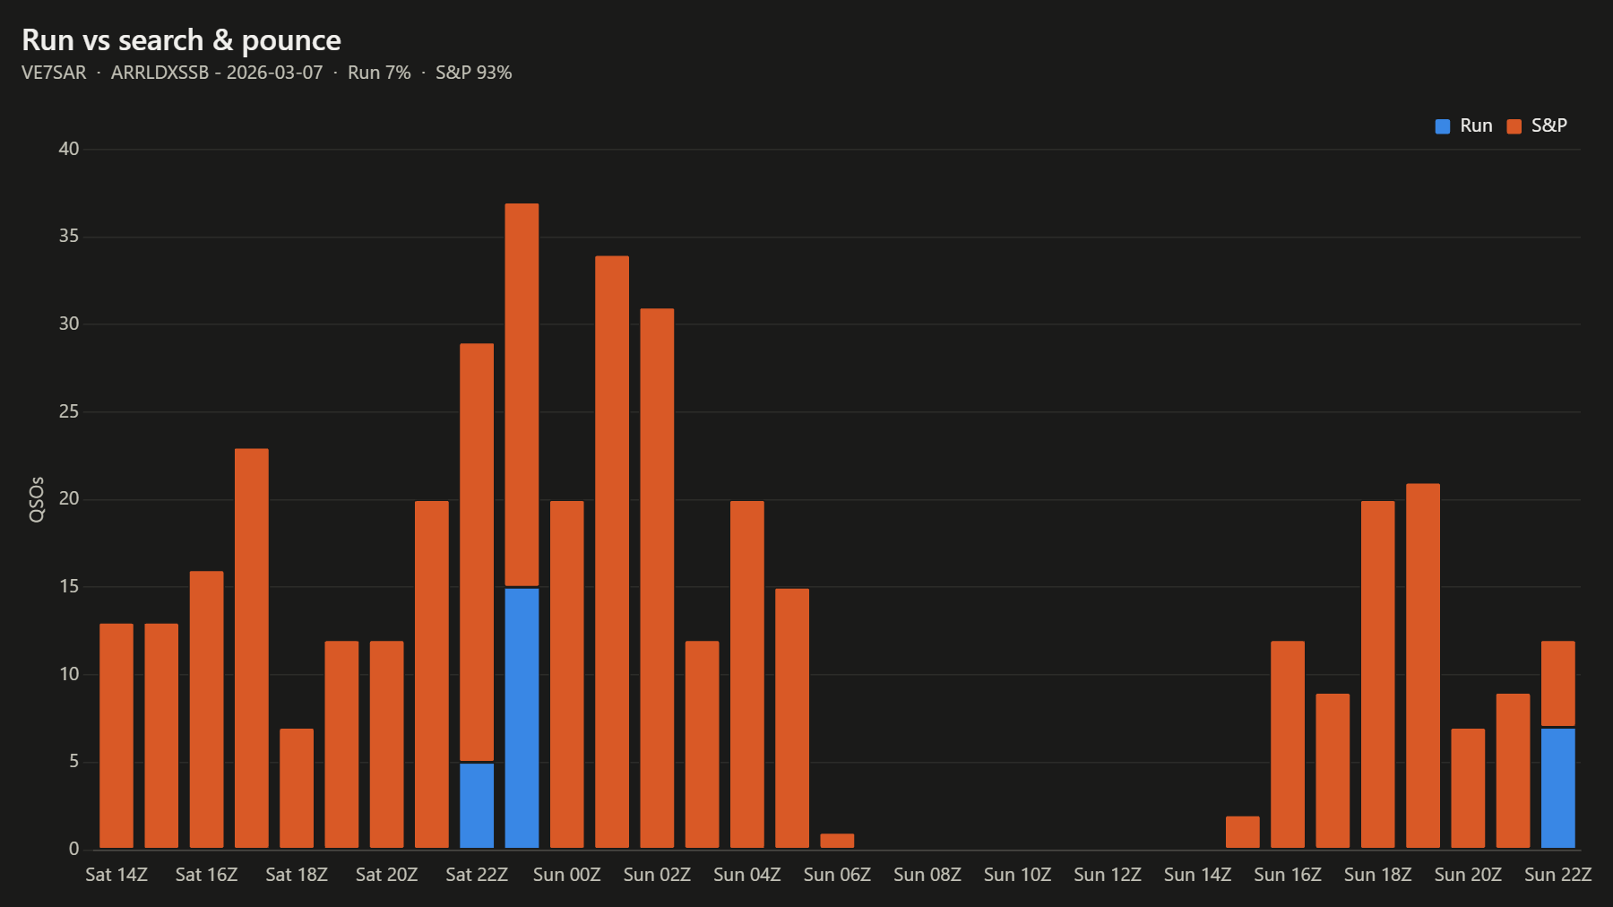Click the tallest orange S&P bar near 37

[522, 394]
